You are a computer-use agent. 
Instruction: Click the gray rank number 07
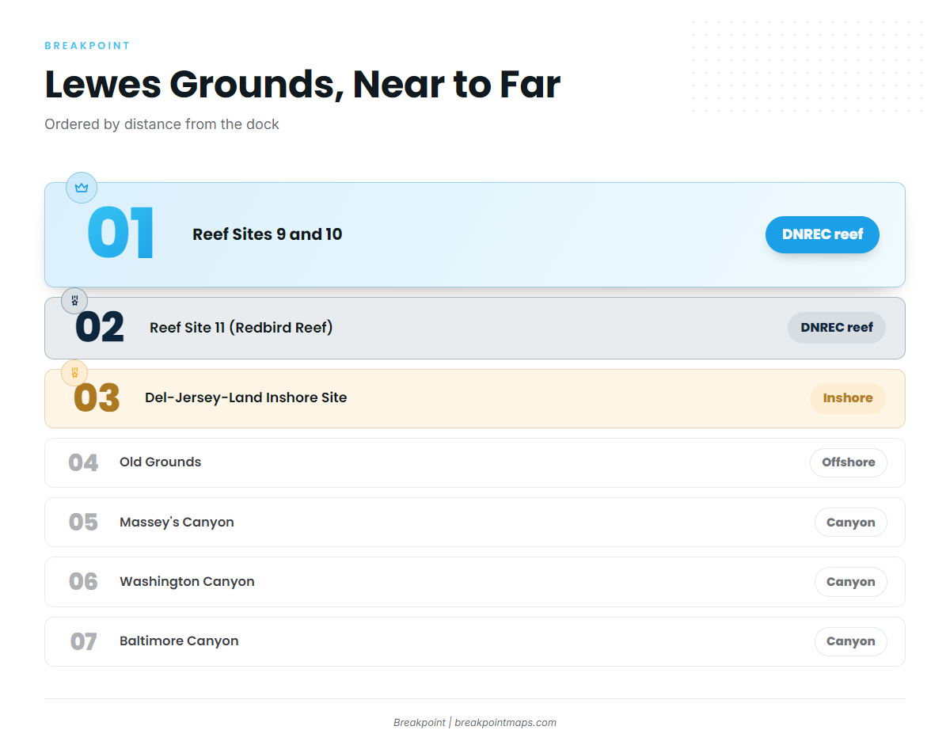83,641
